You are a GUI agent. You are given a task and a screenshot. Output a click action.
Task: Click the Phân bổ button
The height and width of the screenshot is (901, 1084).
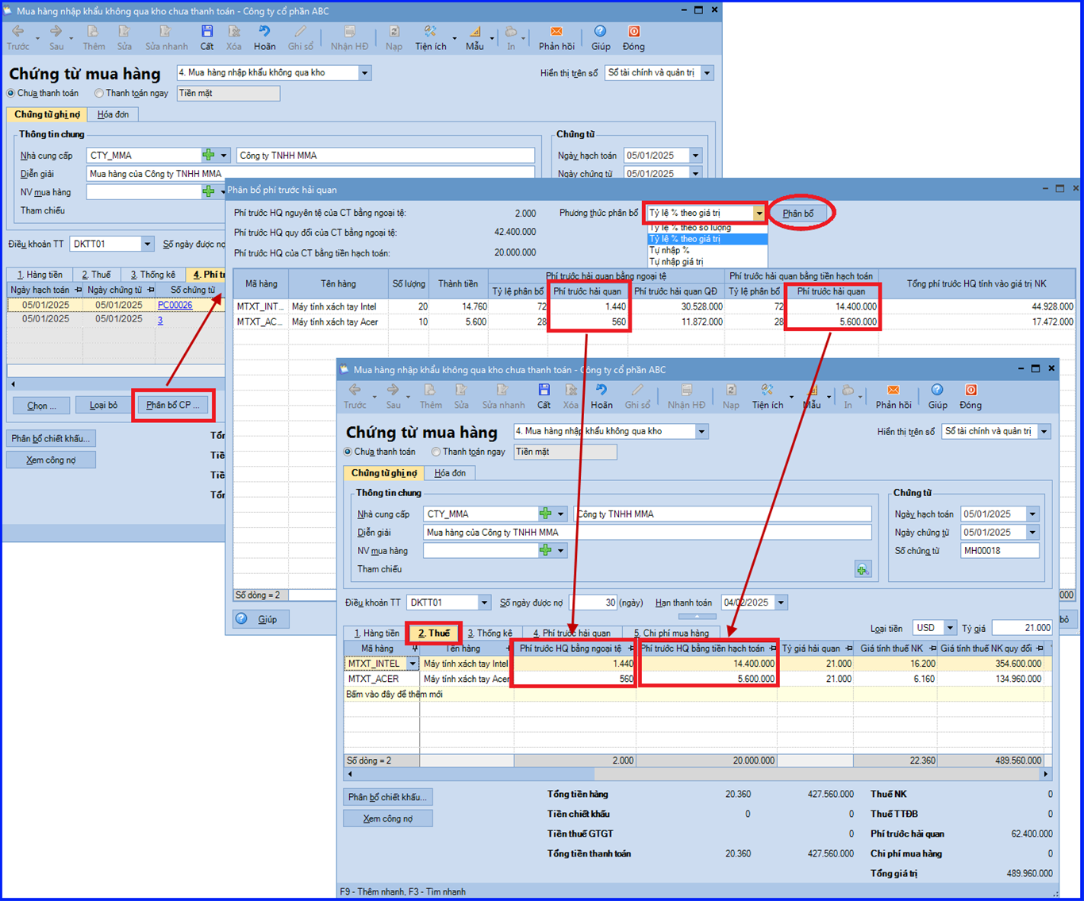798,213
